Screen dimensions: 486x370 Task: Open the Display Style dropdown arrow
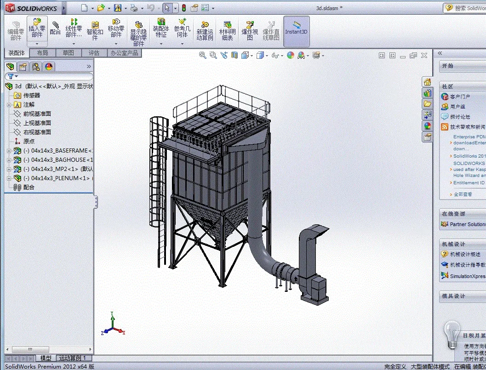267,56
